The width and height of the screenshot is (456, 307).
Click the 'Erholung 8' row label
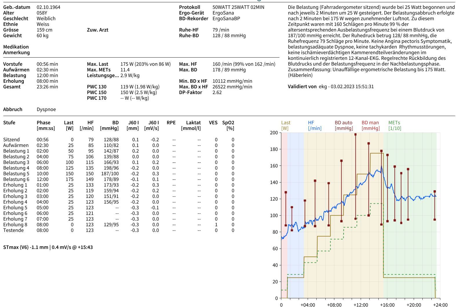click(15, 225)
